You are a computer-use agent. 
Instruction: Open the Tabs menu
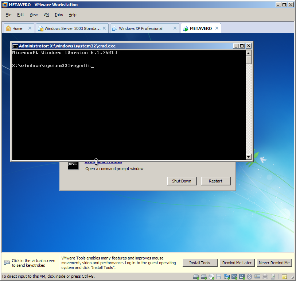[59, 15]
